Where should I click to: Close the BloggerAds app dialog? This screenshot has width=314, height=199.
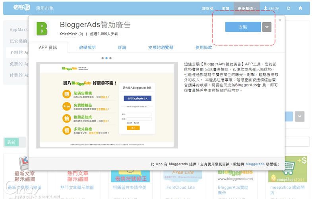(280, 20)
